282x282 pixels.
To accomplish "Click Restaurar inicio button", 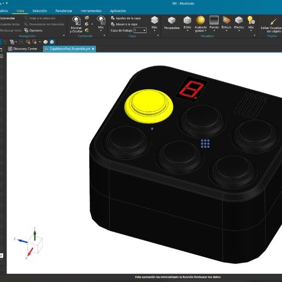I will [x=11, y=31].
